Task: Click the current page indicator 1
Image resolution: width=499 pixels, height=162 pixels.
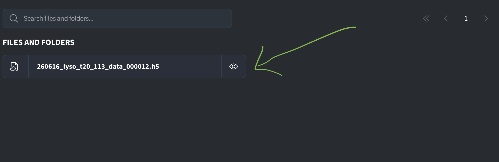Action: [x=466, y=18]
